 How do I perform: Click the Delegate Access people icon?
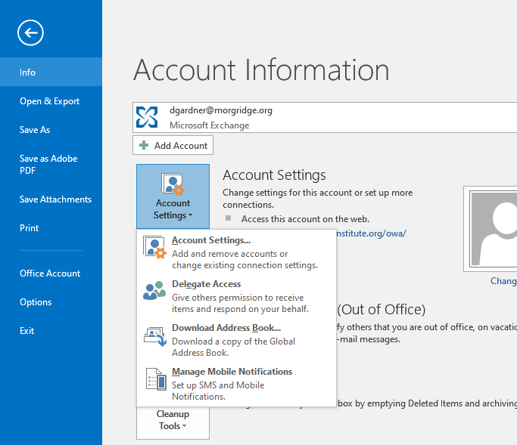[x=154, y=290]
